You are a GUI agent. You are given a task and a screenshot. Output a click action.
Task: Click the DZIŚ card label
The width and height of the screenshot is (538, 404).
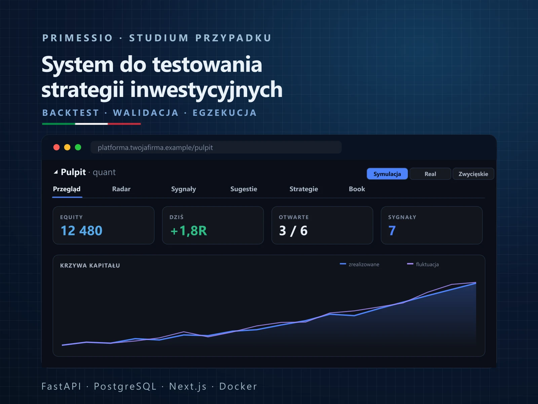point(177,217)
